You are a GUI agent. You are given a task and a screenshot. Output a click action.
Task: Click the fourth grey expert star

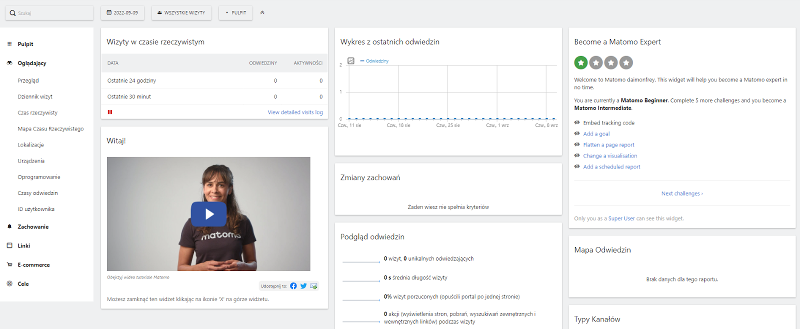tap(626, 62)
